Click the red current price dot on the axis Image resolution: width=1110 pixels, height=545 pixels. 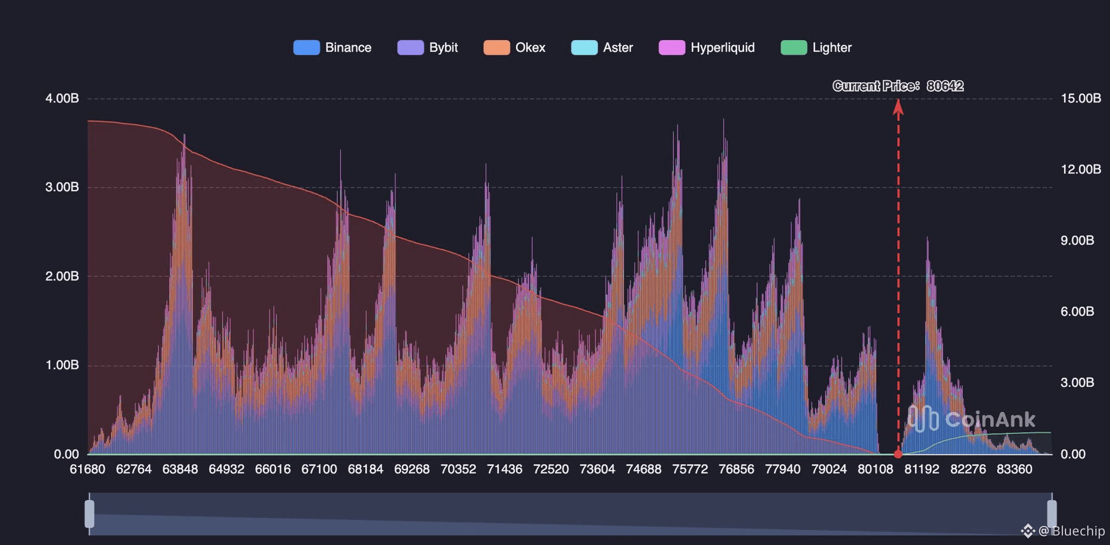[x=898, y=454]
